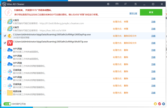
Task: Select the 360DayPop.exe path text
Action: (x=52, y=35)
